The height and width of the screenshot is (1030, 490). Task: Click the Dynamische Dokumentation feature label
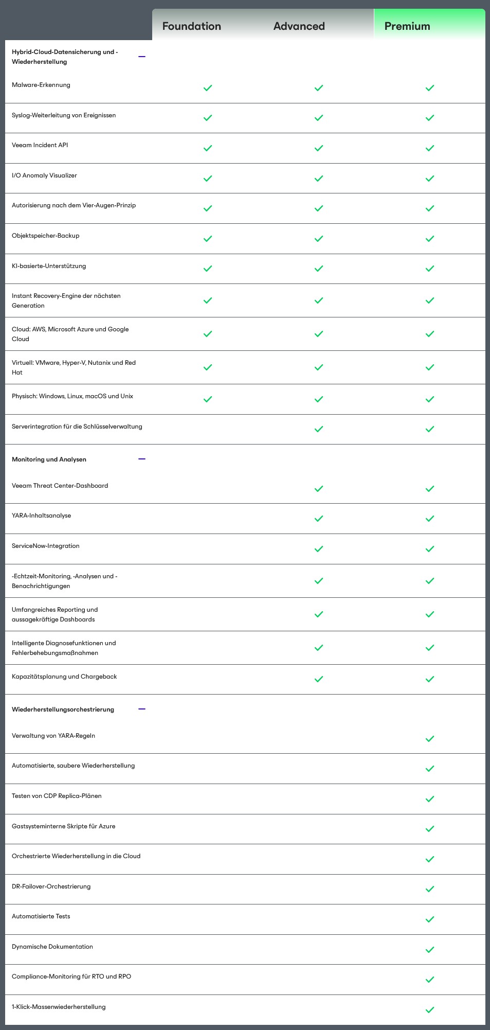coord(52,947)
